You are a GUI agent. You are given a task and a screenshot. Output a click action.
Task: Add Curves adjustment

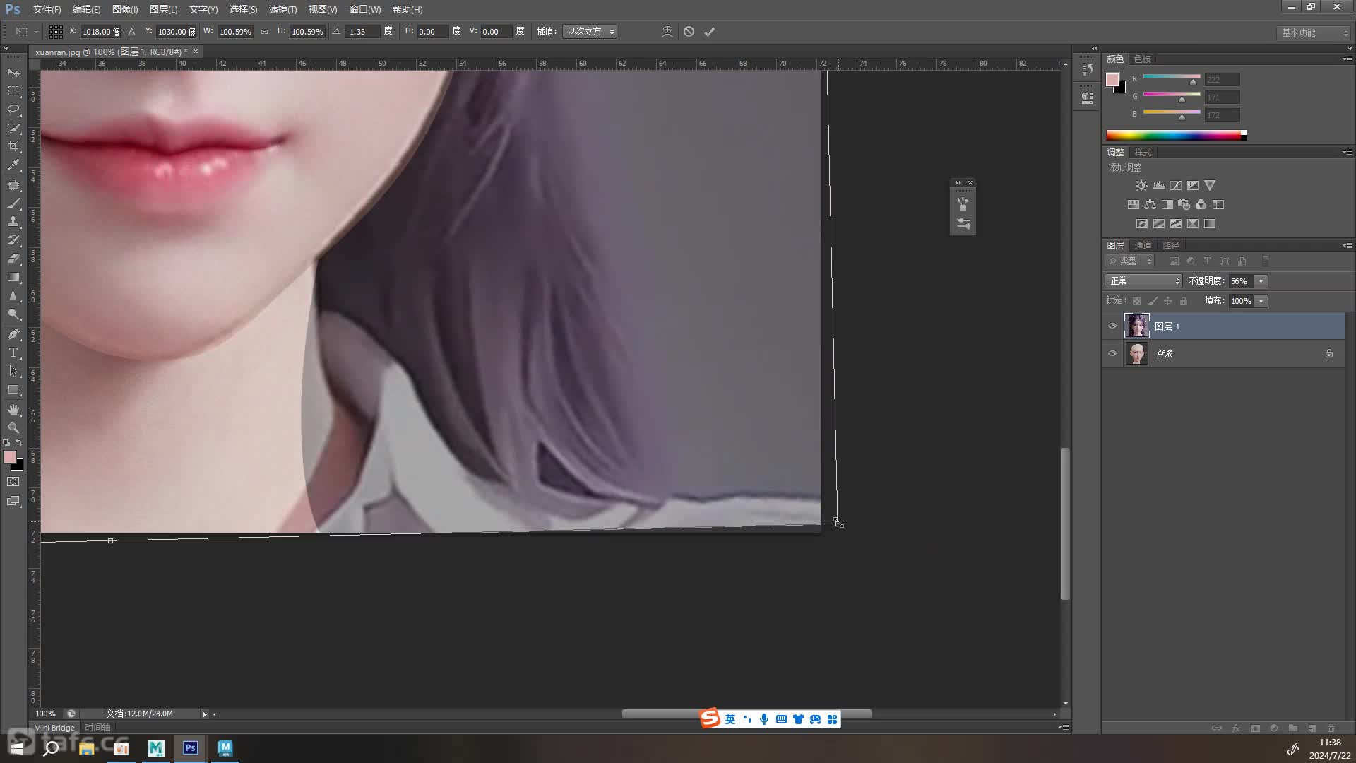(x=1176, y=186)
